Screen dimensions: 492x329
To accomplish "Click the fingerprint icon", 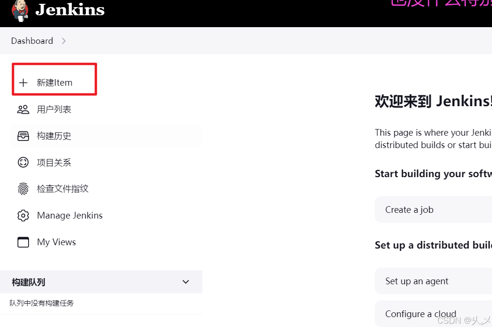I will pos(23,189).
